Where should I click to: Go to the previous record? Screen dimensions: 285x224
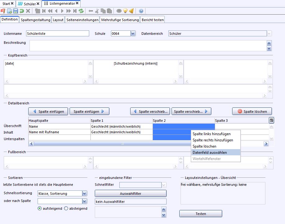56,11
